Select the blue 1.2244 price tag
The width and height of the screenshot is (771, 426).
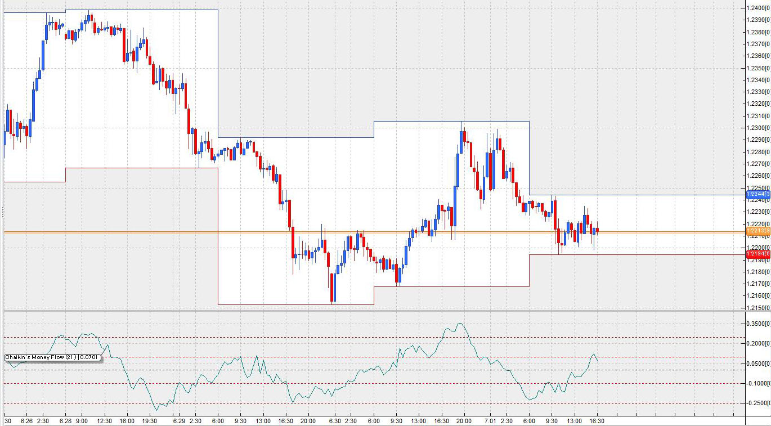(758, 195)
